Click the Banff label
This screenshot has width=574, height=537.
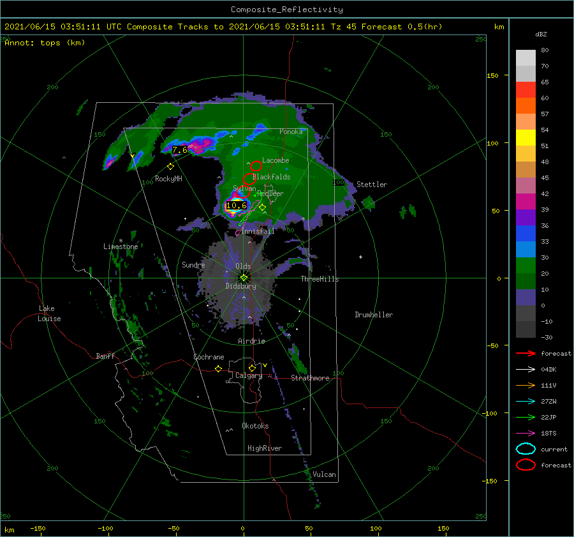point(105,356)
